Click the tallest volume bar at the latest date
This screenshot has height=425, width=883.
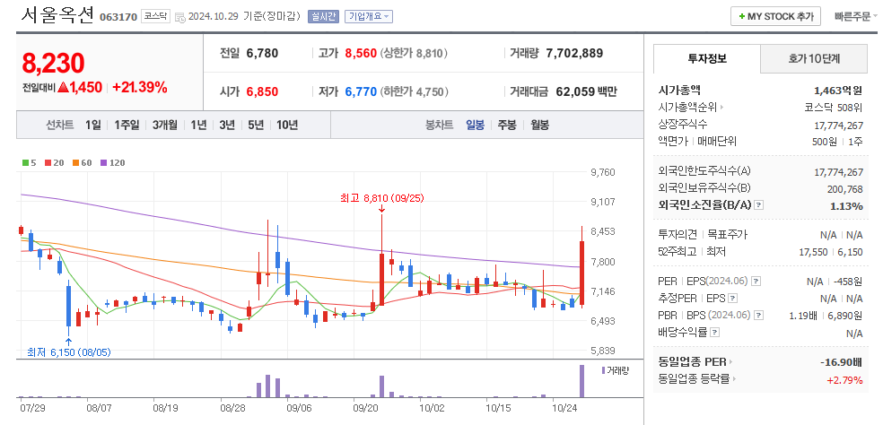(581, 381)
